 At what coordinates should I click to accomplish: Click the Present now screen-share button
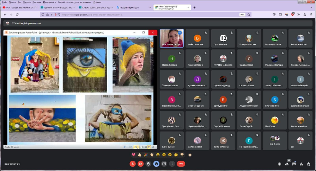[164, 164]
